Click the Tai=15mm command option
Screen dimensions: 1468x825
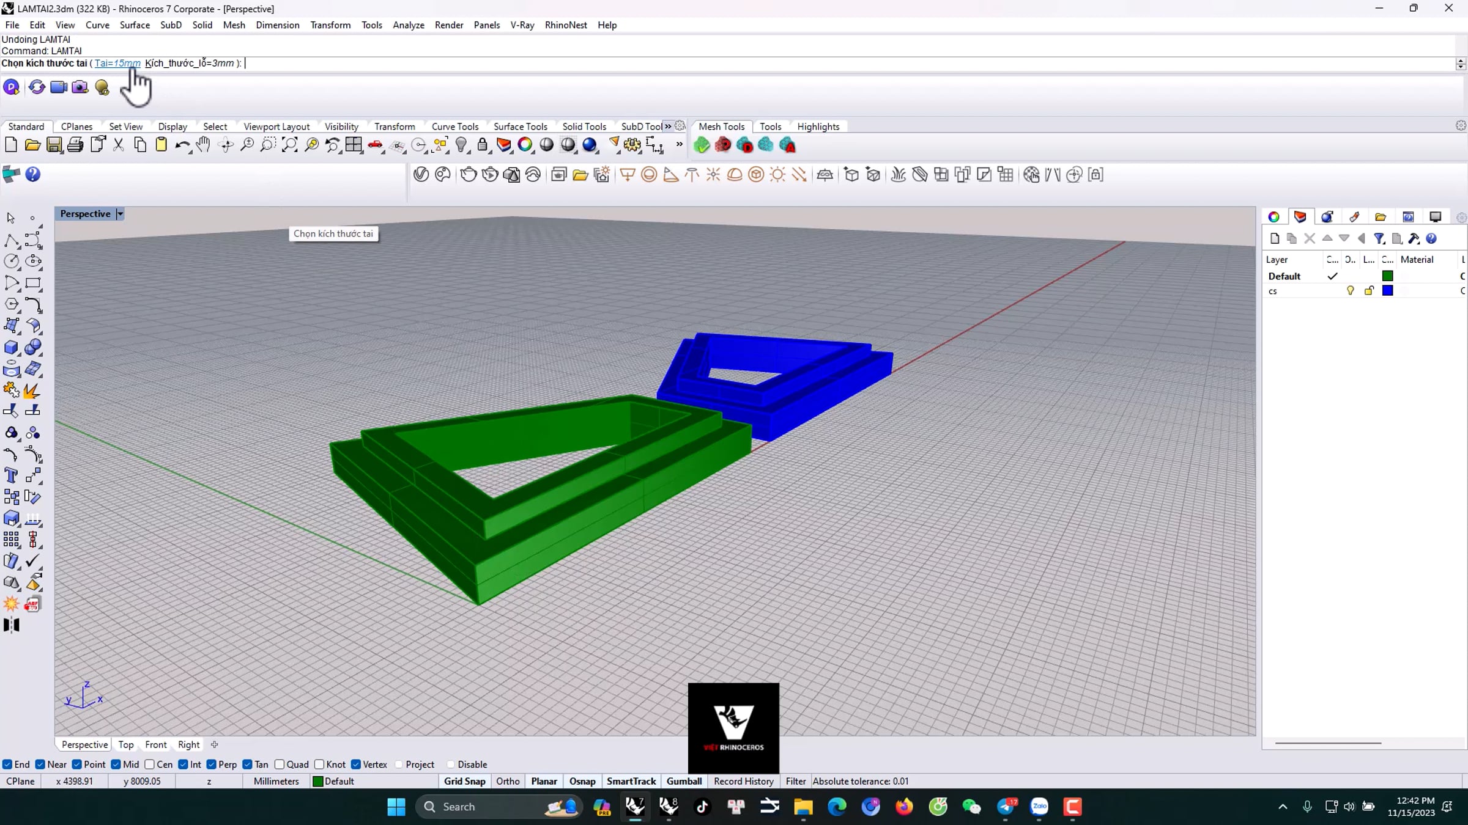pos(117,63)
